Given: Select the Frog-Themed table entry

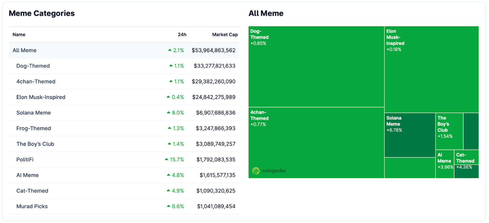Looking at the screenshot, I should point(34,128).
